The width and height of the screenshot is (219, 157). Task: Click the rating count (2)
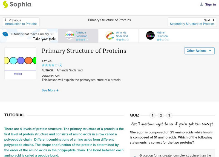click(x=60, y=65)
